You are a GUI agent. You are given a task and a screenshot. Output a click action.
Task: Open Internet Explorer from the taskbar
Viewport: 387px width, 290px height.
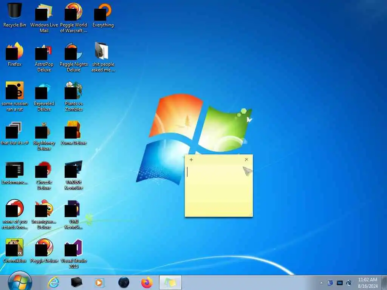(53, 282)
